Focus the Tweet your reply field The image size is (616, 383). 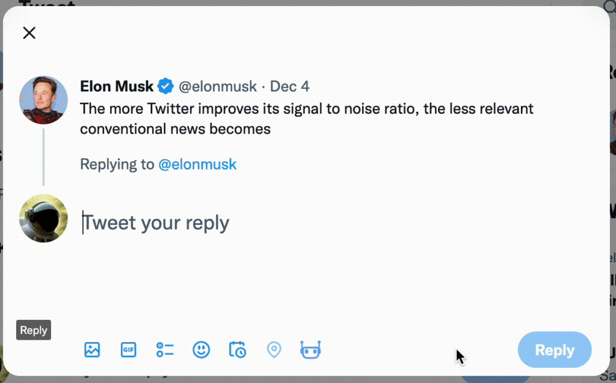pyautogui.click(x=241, y=223)
